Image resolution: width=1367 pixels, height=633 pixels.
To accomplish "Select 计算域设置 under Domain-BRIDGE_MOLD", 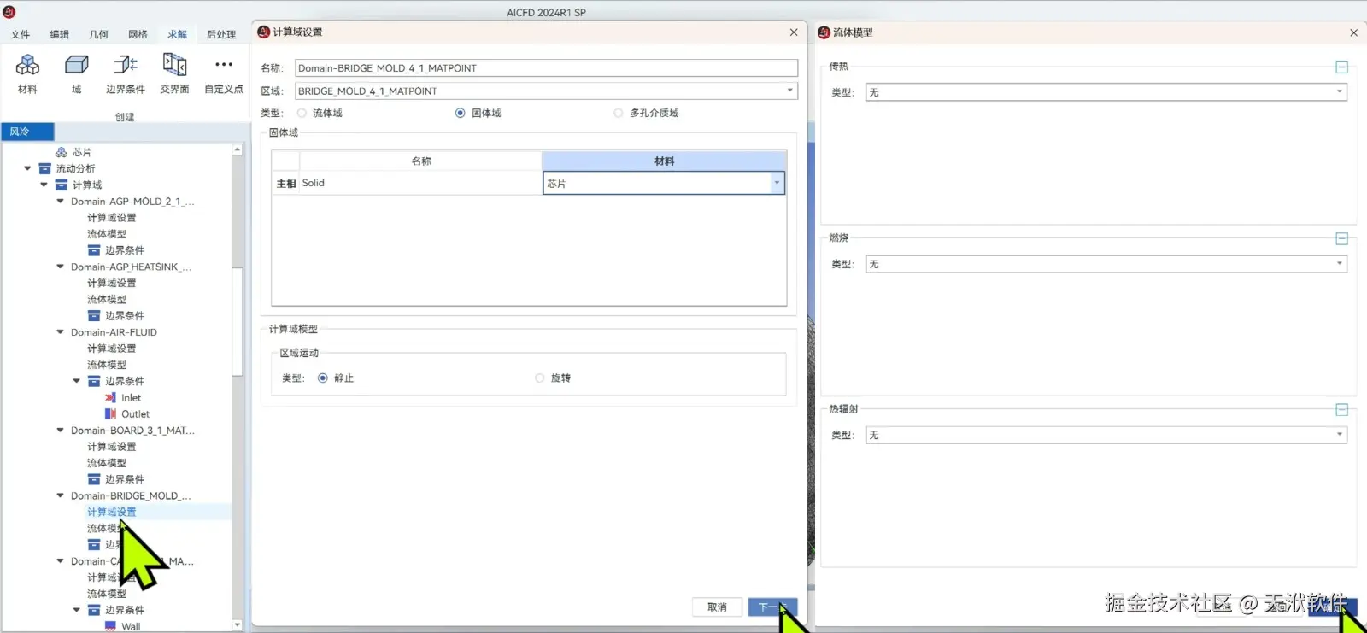I will point(112,513).
